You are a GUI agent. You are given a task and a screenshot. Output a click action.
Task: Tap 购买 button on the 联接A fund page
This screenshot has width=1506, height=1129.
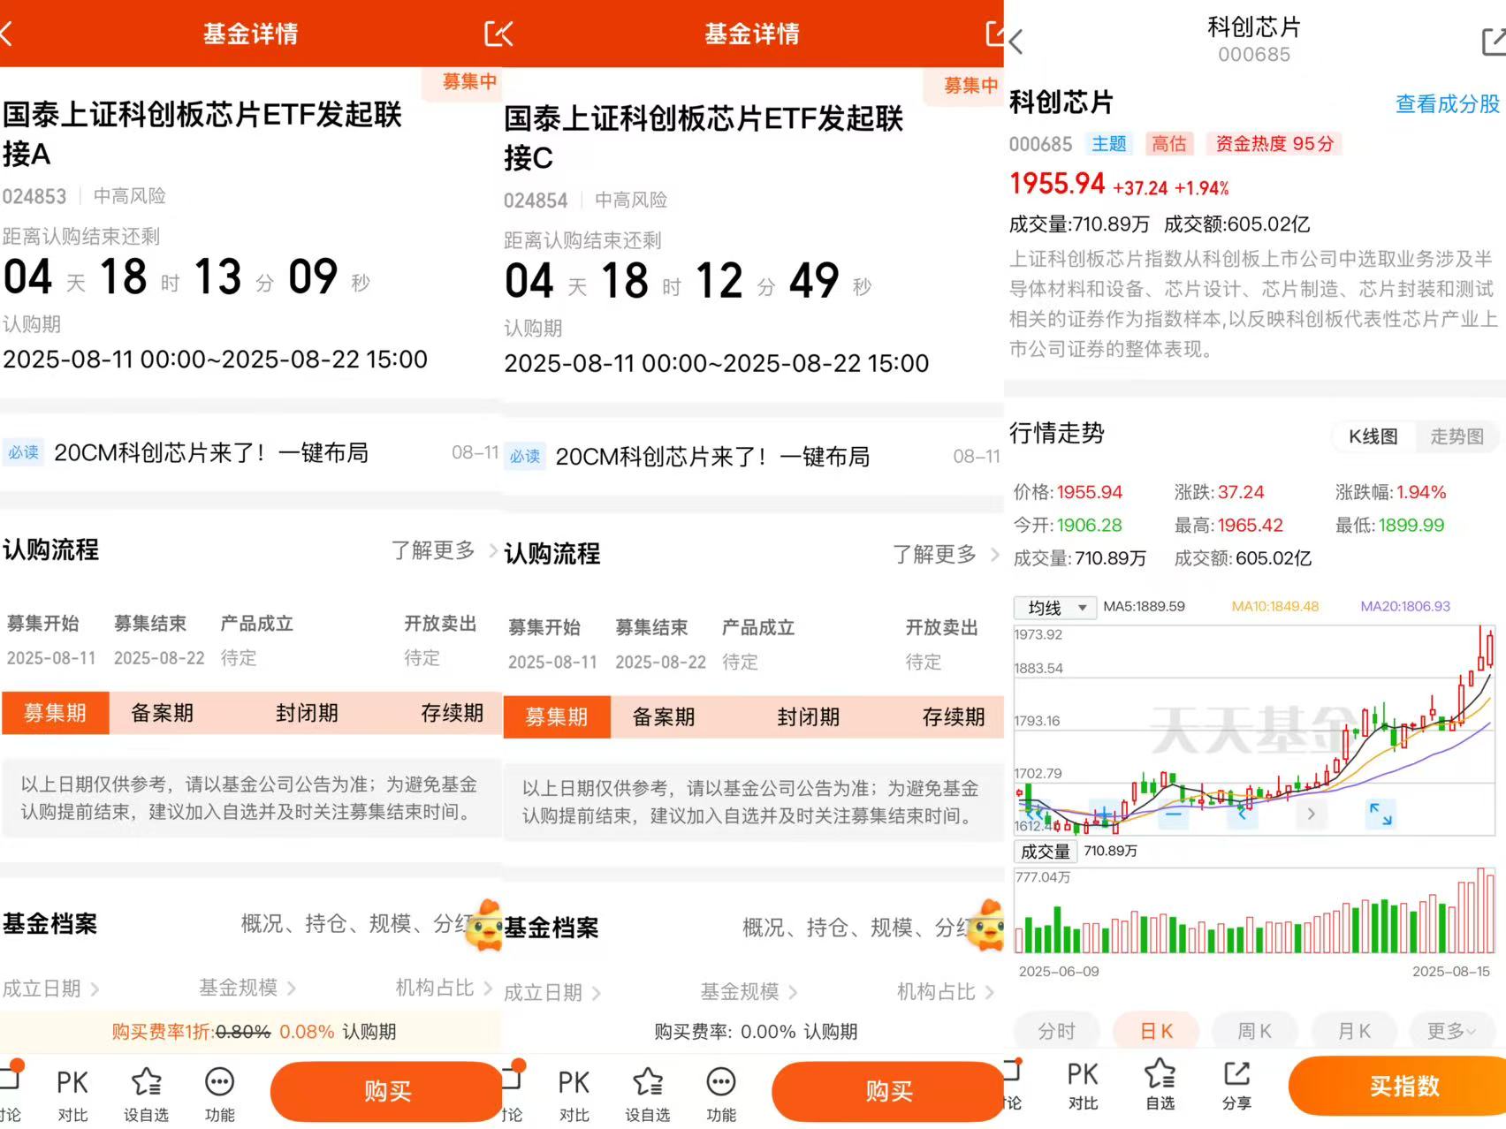[387, 1092]
